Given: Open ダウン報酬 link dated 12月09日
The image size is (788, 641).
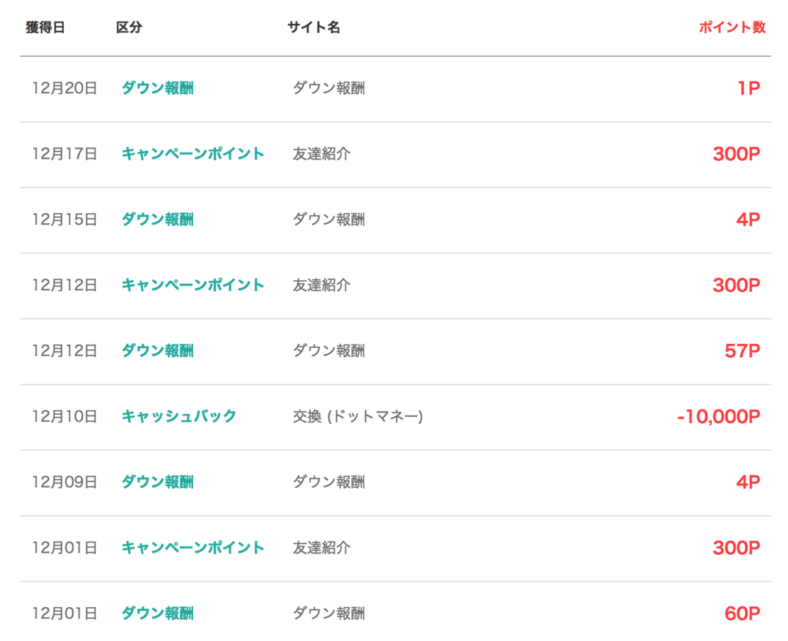Looking at the screenshot, I should point(157,482).
